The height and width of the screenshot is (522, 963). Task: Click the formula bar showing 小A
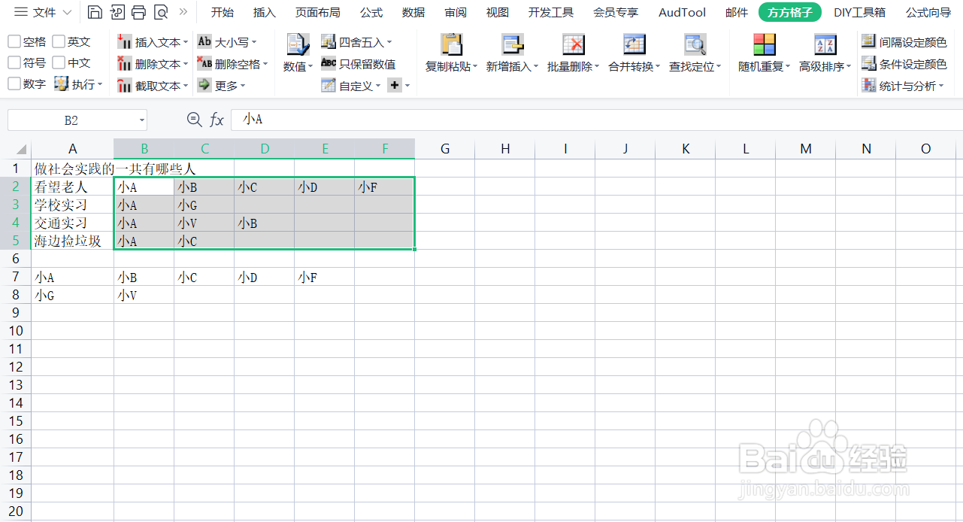597,120
